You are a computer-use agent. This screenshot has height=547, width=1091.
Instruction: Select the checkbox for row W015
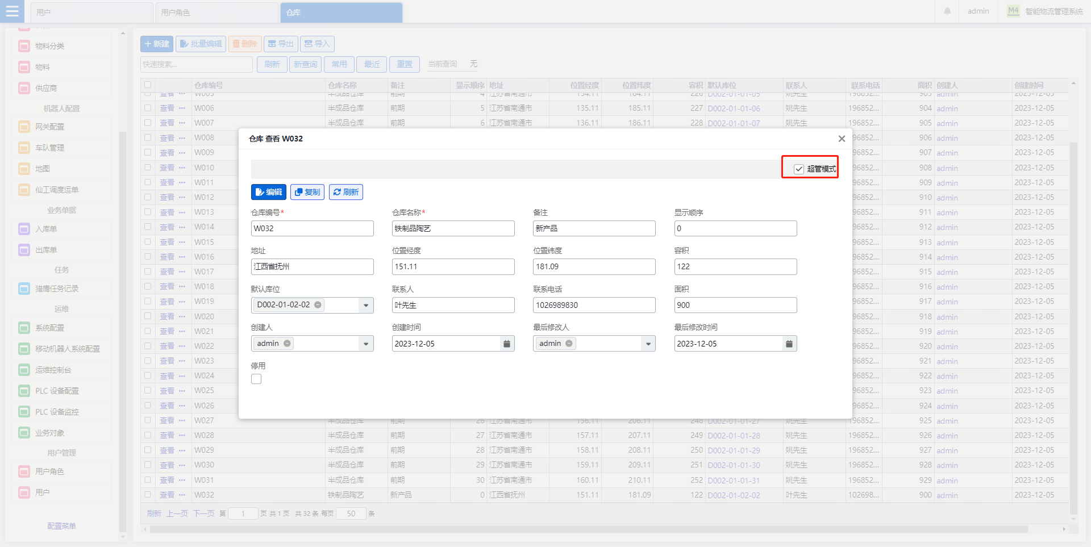(x=148, y=242)
